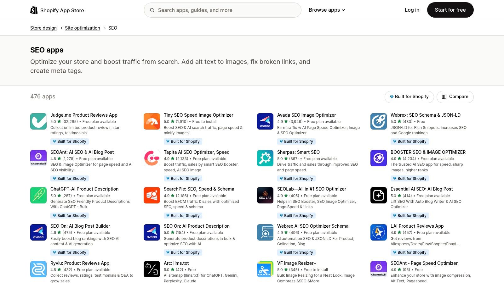
Task: Open the ChatGPT-AI Product Description feather icon
Action: click(38, 195)
